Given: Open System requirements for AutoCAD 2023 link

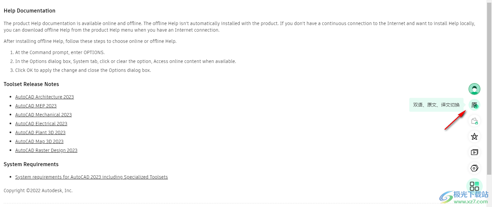Looking at the screenshot, I should point(91,177).
